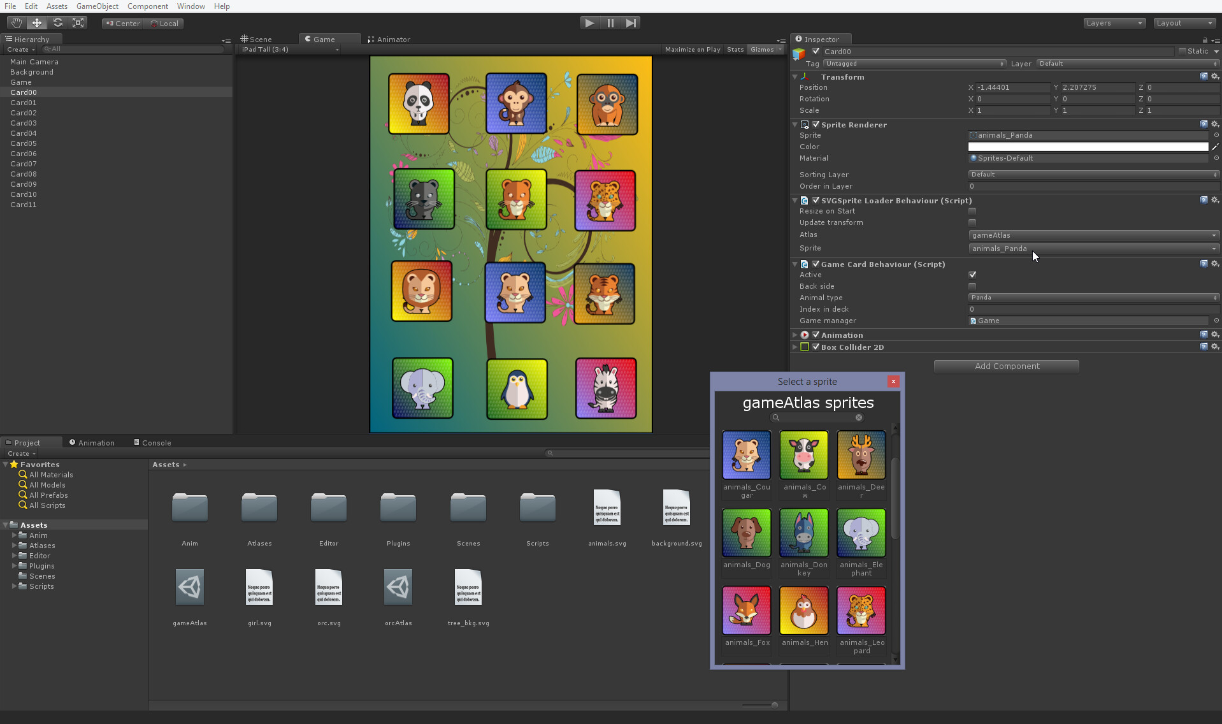Select the Rotate tool in the toolbar

click(57, 22)
